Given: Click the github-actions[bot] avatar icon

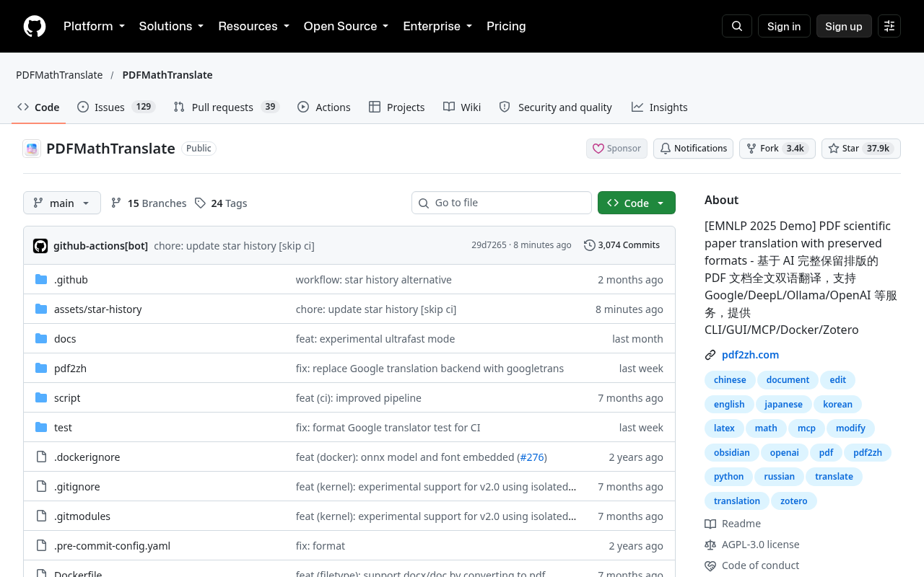Looking at the screenshot, I should pos(40,245).
